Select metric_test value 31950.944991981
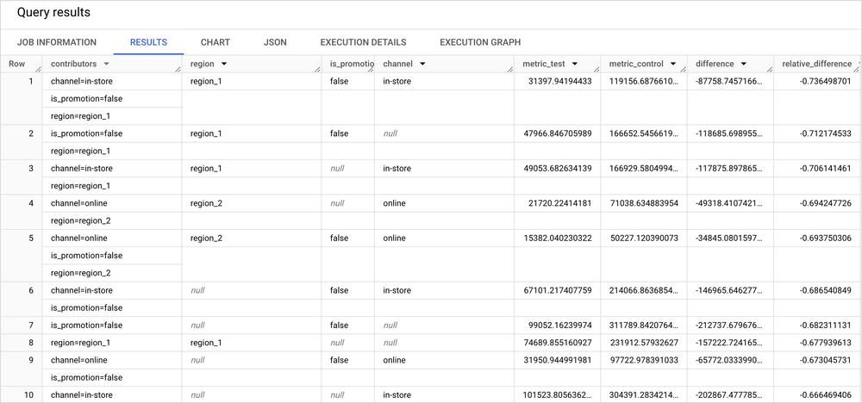862x403 pixels. (558, 360)
